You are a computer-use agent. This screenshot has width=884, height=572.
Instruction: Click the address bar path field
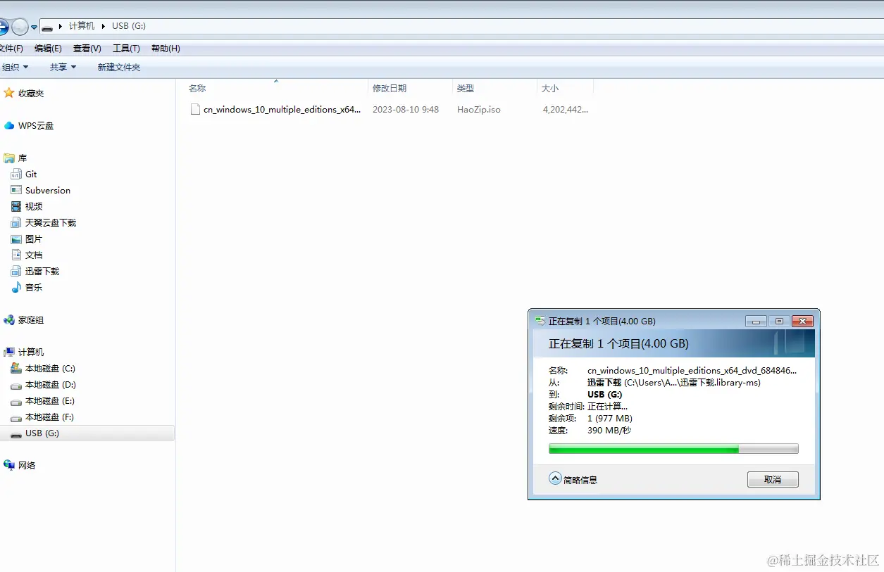[x=461, y=26]
